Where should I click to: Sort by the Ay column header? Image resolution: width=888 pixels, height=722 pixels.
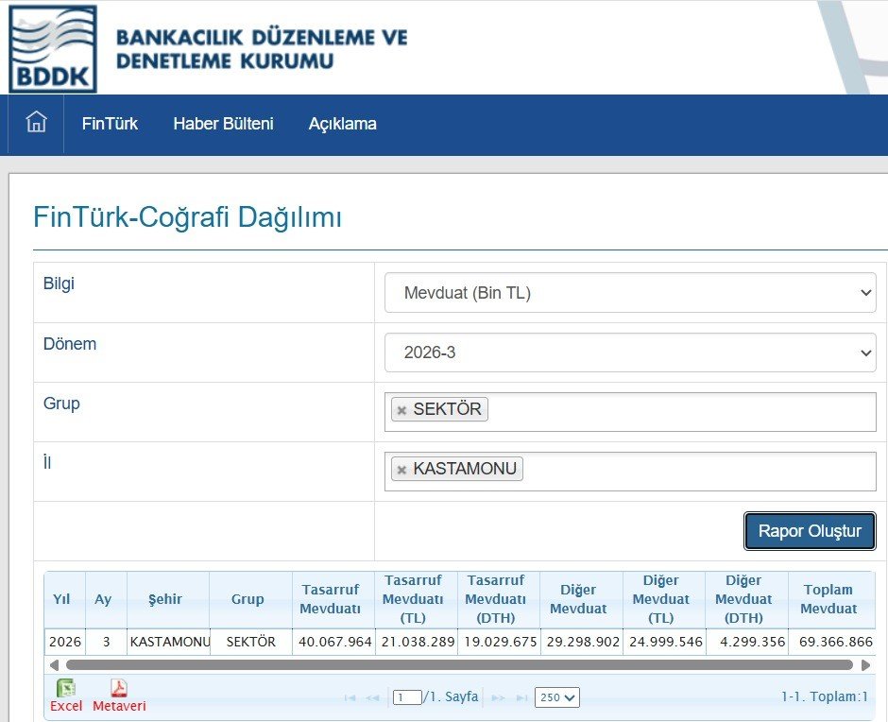pos(106,599)
